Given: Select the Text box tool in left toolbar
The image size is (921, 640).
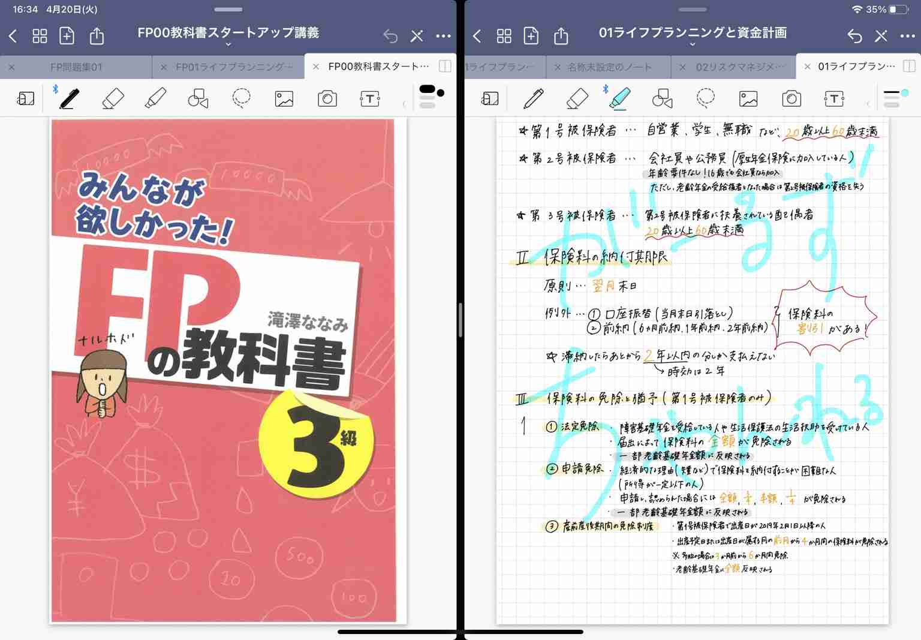Looking at the screenshot, I should tap(370, 98).
